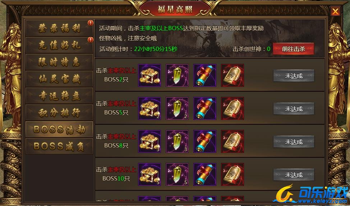The height and width of the screenshot is (206, 350).
Task: Click 未达成 button for BOSS10只 row
Action: coord(294,175)
